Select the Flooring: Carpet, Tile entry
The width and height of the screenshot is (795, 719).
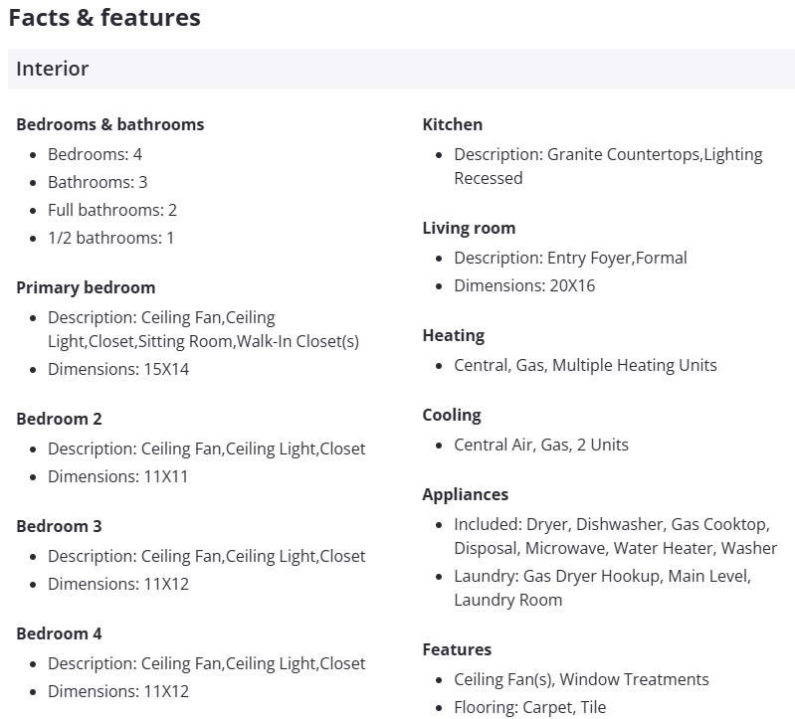[x=529, y=707]
